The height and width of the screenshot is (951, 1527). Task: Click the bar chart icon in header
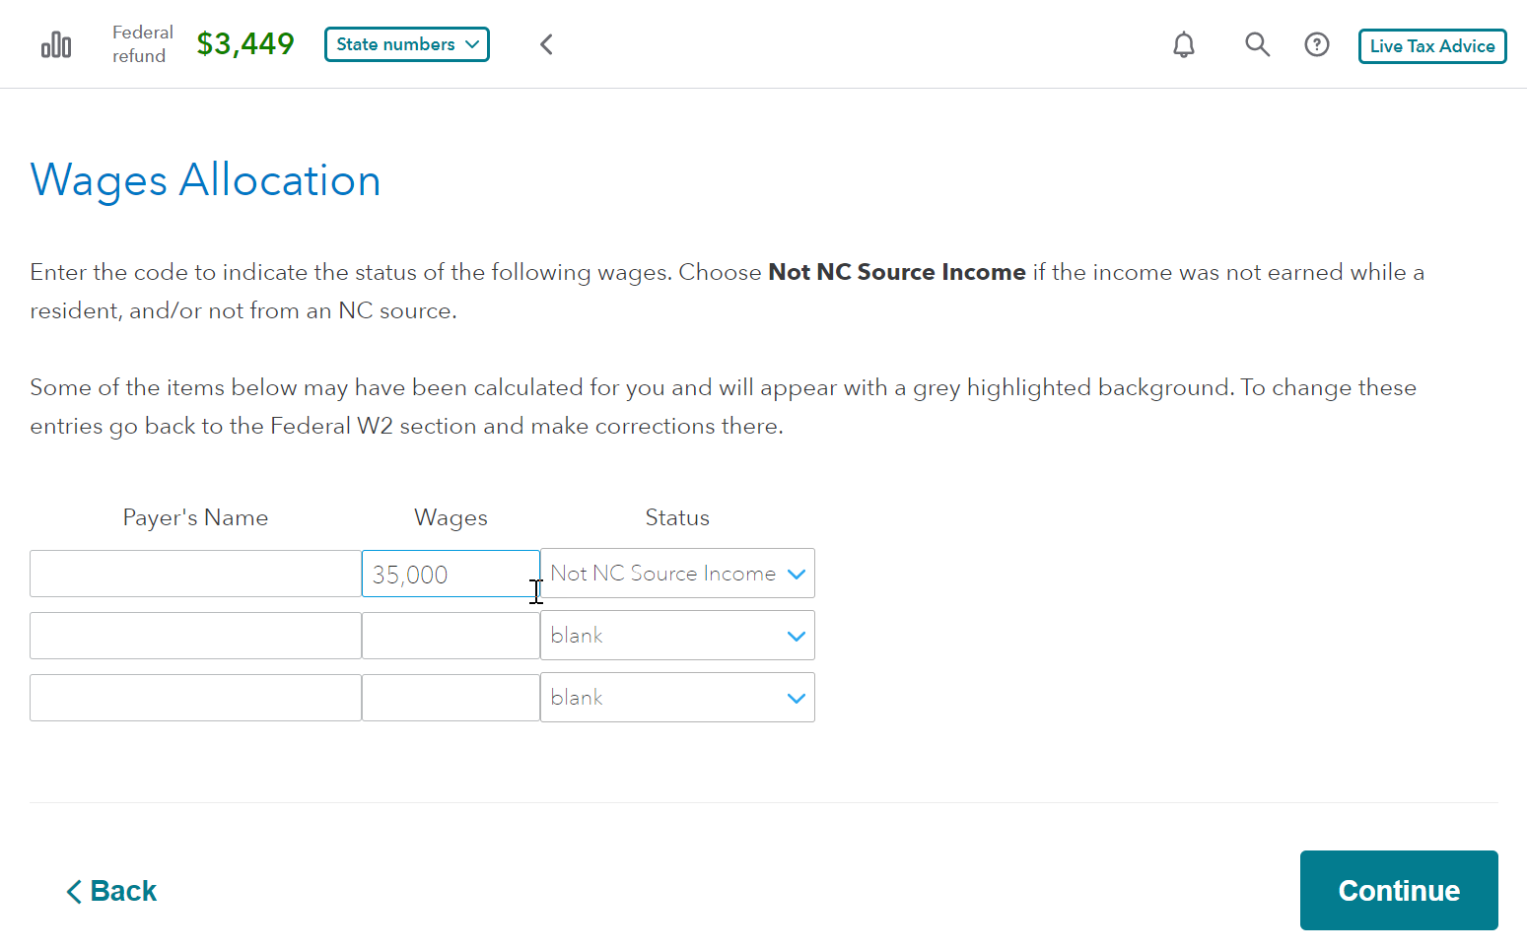56,44
